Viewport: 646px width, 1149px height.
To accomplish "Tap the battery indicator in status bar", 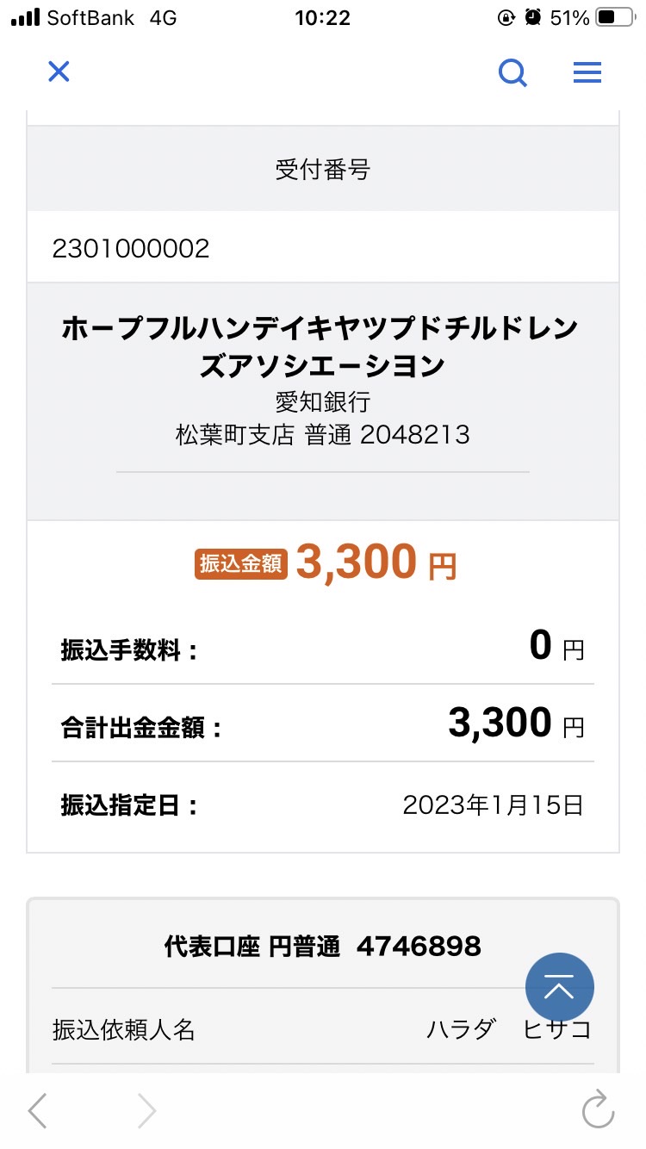I will point(615,18).
